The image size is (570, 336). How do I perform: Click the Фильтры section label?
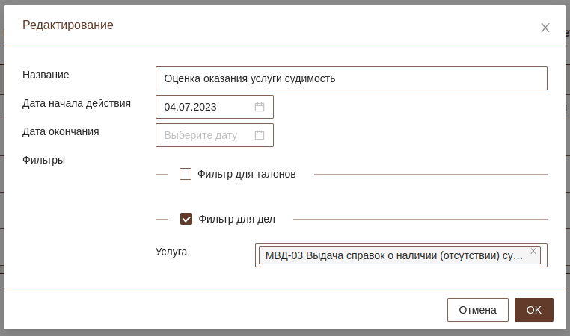pos(43,160)
